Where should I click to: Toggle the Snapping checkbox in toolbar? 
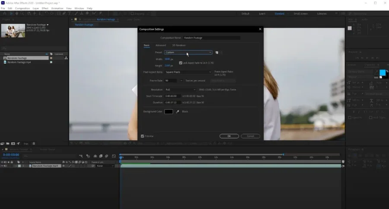pyautogui.click(x=132, y=14)
